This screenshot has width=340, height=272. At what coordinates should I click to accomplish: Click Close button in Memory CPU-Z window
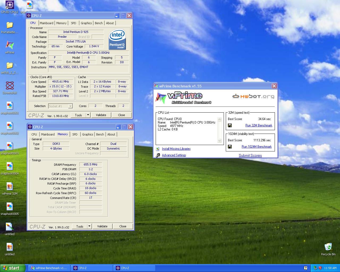(123, 226)
